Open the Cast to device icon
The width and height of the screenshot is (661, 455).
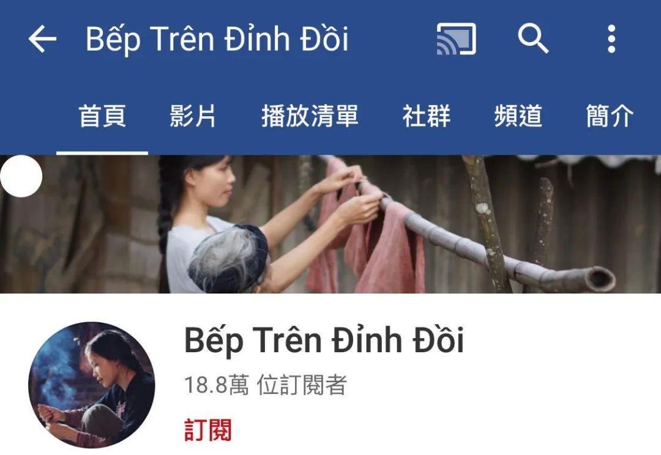456,39
